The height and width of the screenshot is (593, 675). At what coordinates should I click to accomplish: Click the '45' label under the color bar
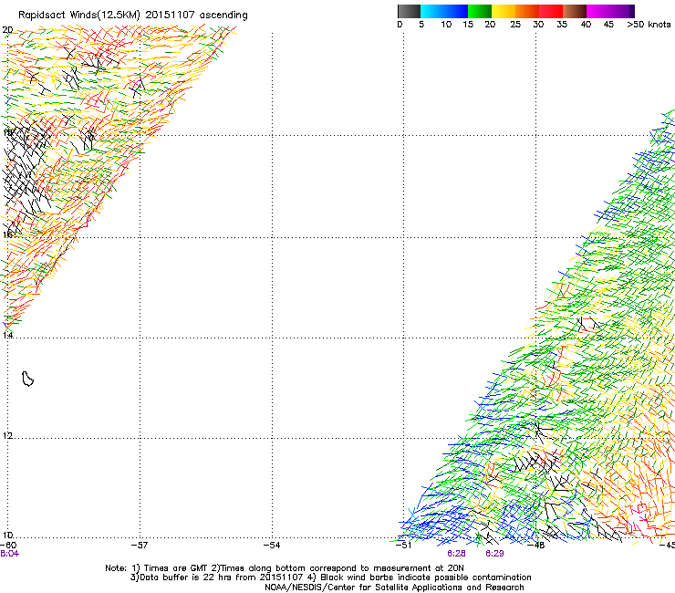coord(608,25)
